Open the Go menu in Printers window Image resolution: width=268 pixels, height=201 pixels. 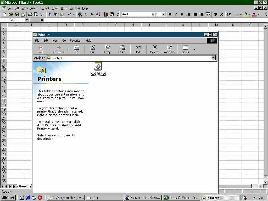click(x=64, y=41)
